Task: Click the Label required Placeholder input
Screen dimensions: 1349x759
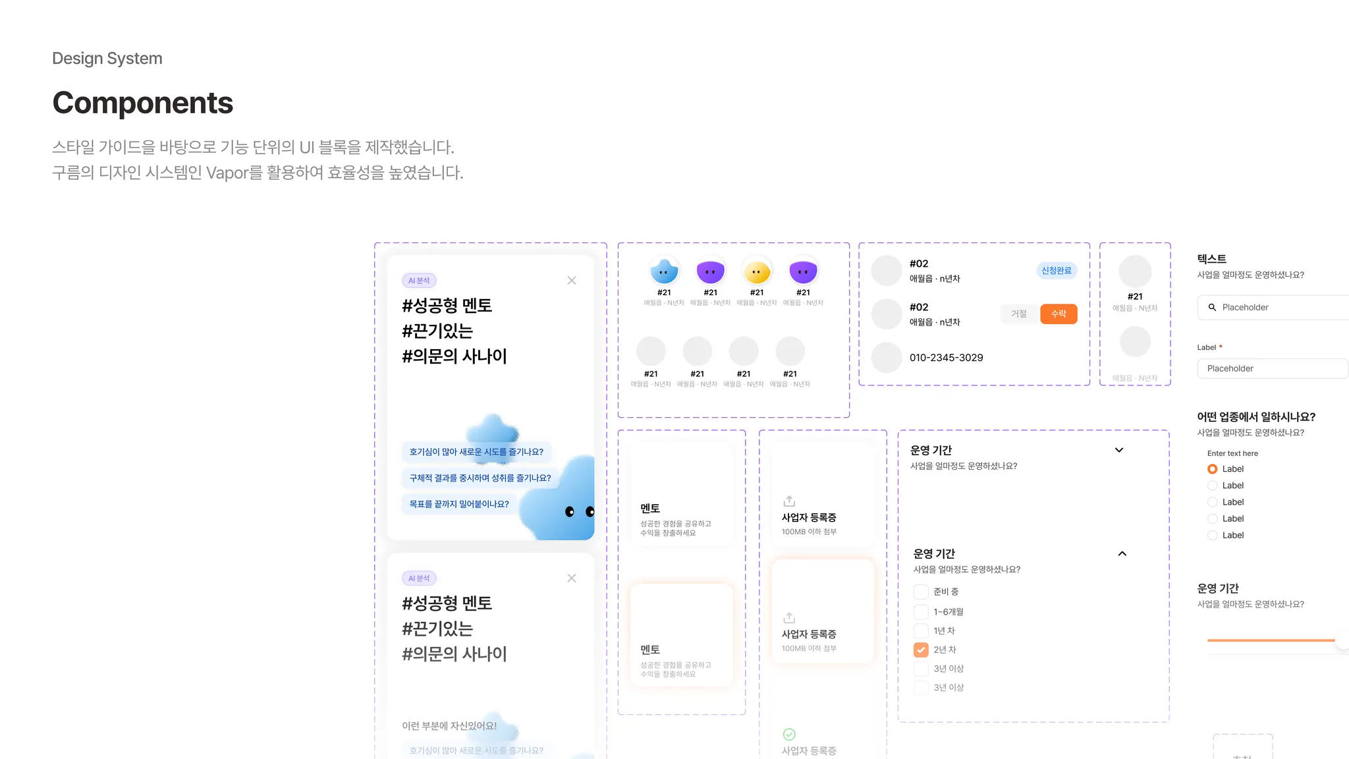Action: [x=1271, y=369]
